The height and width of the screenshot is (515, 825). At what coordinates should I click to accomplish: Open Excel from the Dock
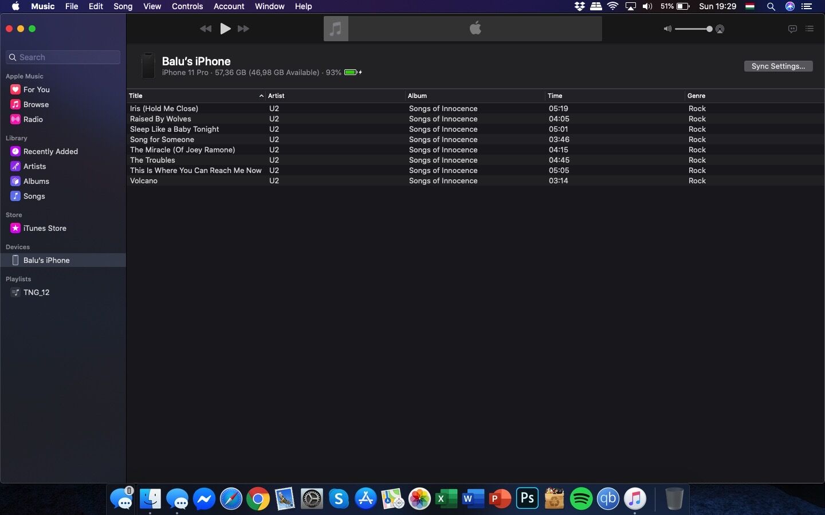coord(446,499)
